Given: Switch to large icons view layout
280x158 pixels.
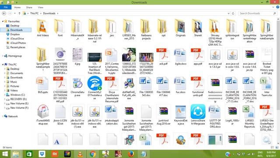Looking at the screenshot, I should point(277,147).
